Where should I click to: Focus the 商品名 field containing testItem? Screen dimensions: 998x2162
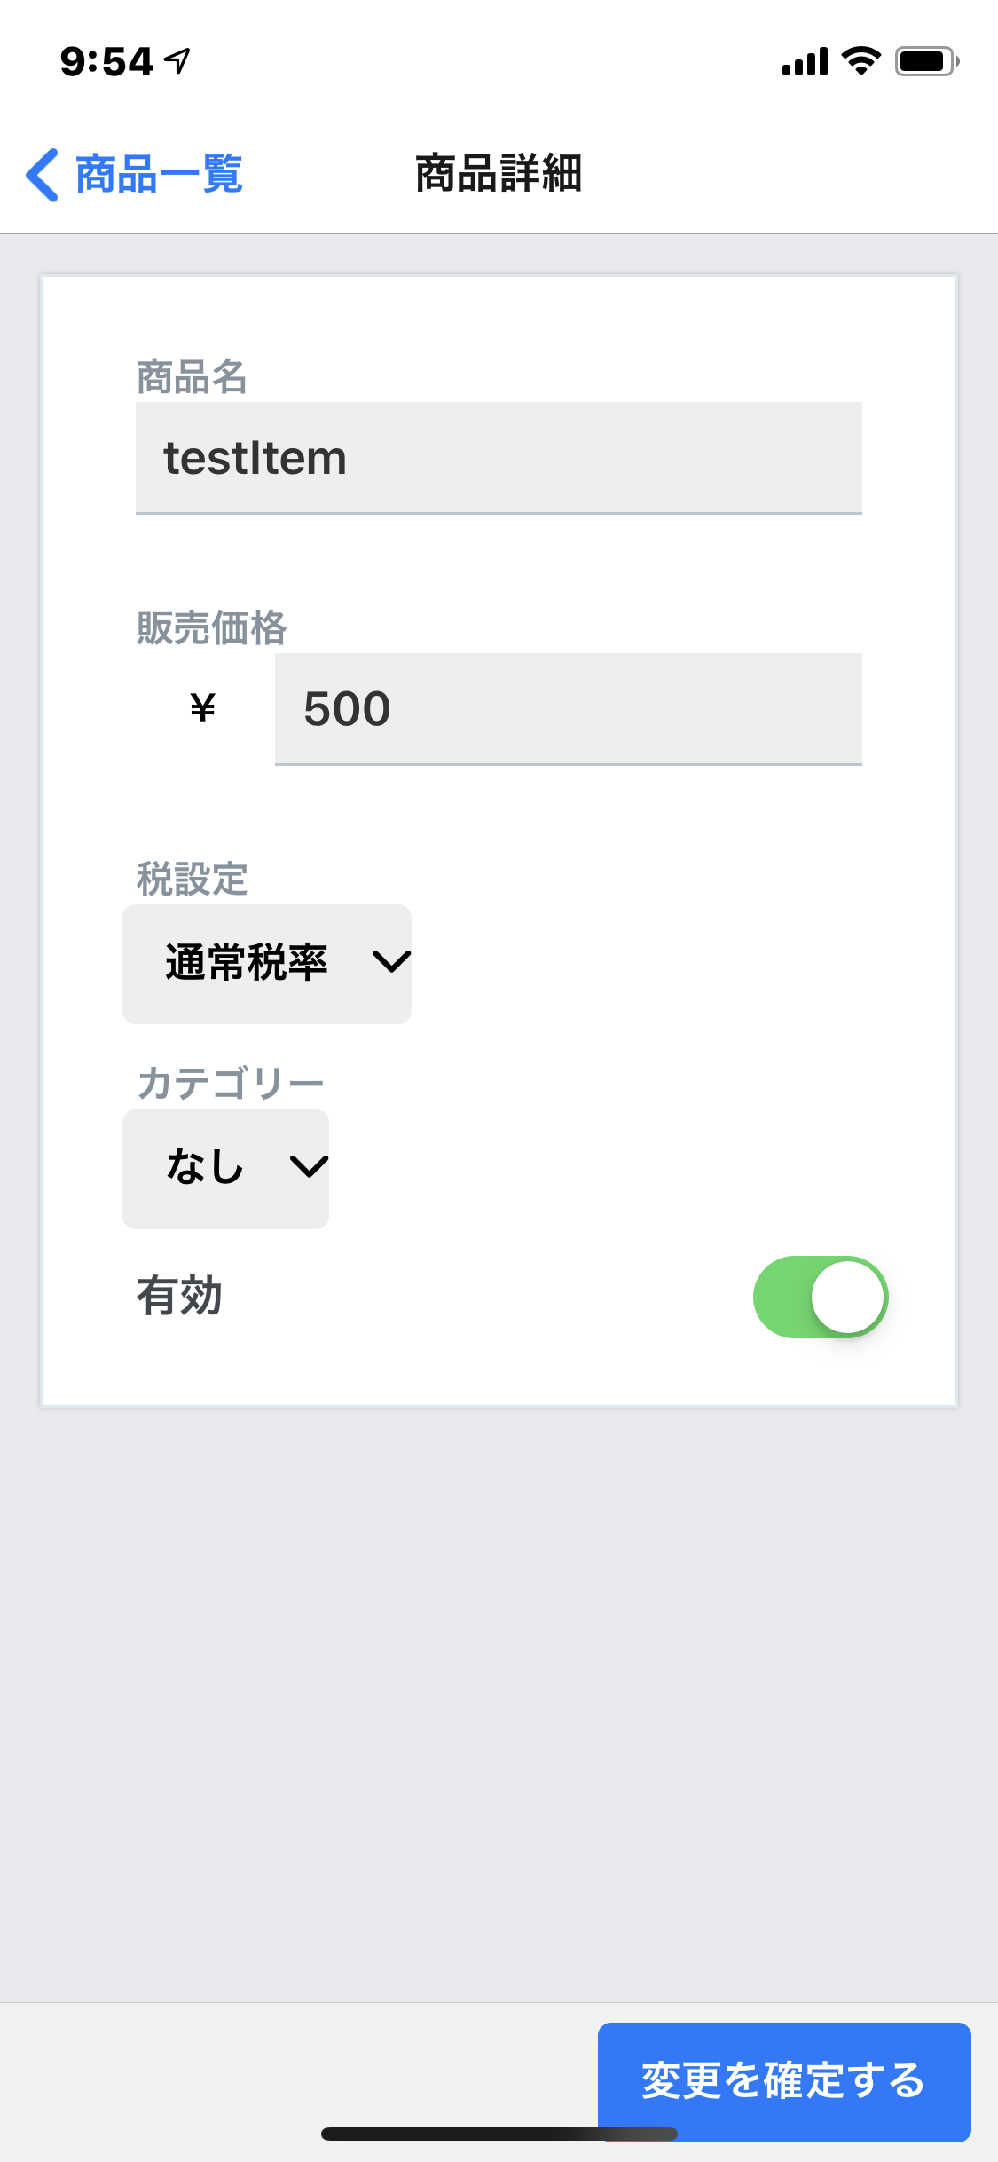[x=499, y=458]
